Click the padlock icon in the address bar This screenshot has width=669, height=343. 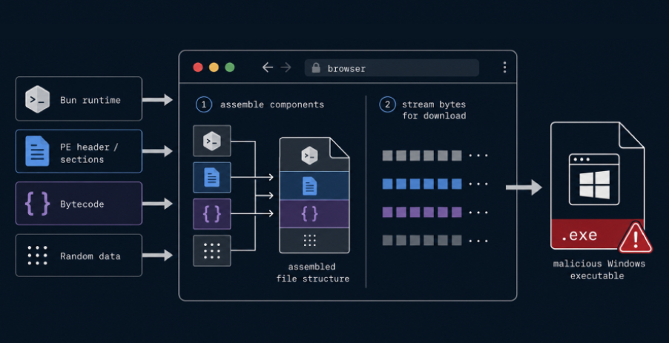(316, 67)
